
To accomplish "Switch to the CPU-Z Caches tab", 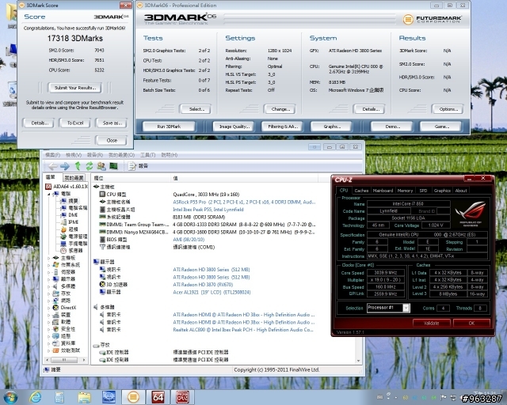I will pos(361,191).
